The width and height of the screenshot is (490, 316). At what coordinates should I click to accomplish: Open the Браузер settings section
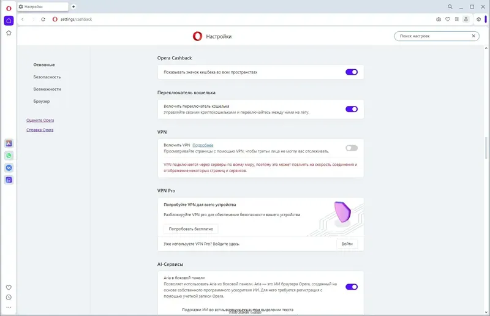(42, 101)
